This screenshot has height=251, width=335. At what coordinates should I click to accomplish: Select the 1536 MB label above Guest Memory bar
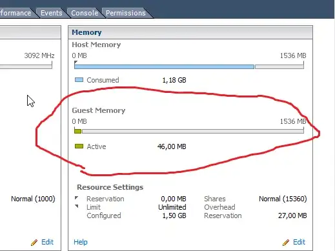point(293,121)
